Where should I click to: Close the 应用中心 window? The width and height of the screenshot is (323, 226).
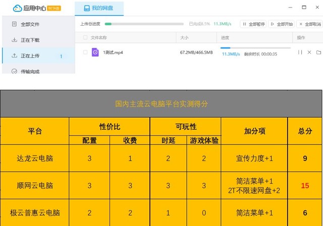(317, 8)
